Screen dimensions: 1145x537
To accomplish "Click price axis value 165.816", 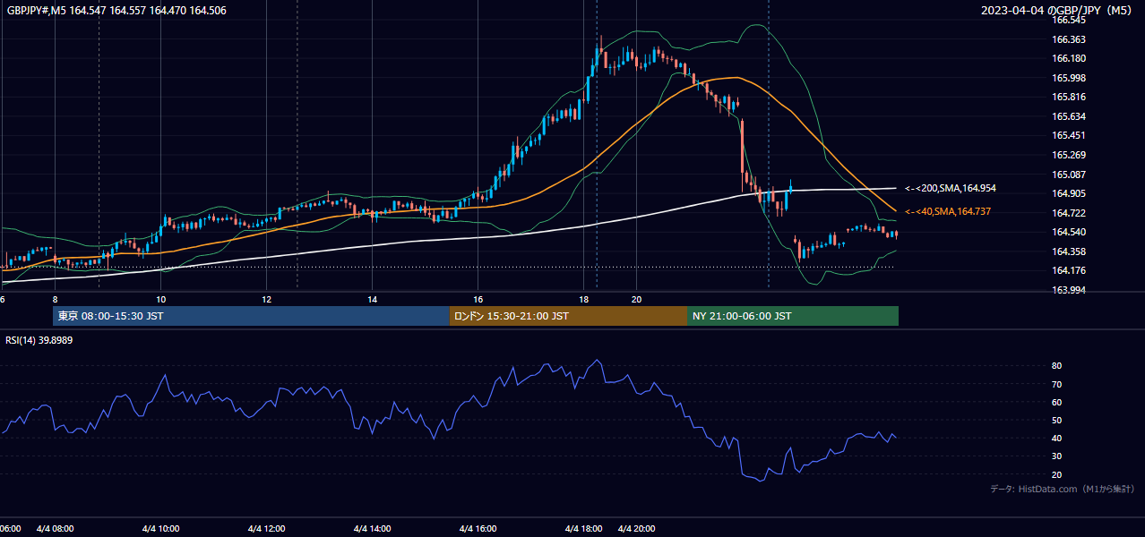I will point(1069,97).
